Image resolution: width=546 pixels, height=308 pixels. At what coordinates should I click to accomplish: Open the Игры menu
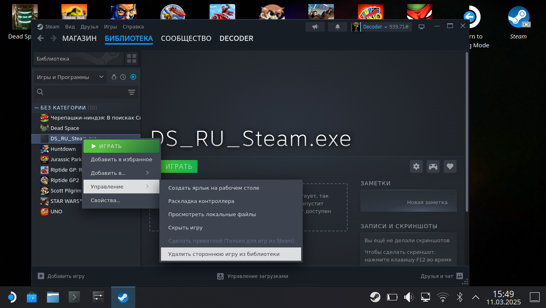coord(110,27)
